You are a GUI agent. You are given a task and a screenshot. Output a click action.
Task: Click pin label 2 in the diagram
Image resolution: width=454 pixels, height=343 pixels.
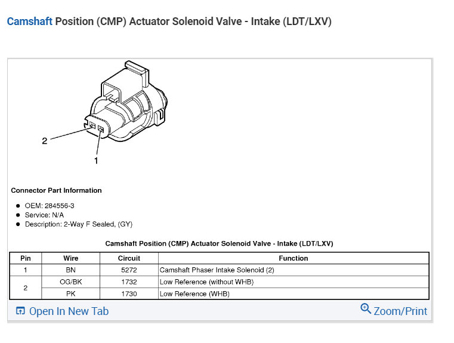click(x=44, y=141)
